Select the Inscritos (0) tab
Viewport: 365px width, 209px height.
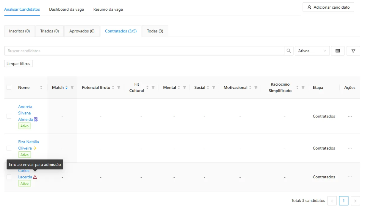click(x=20, y=31)
